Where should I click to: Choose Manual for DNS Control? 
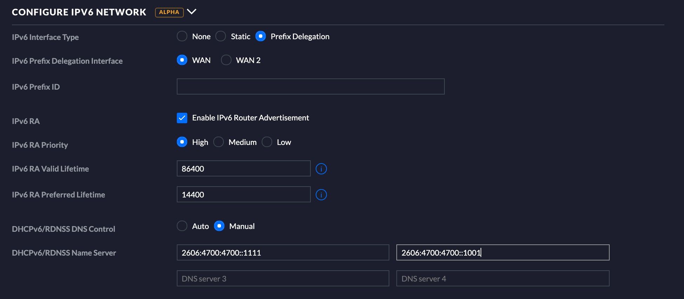tap(219, 226)
